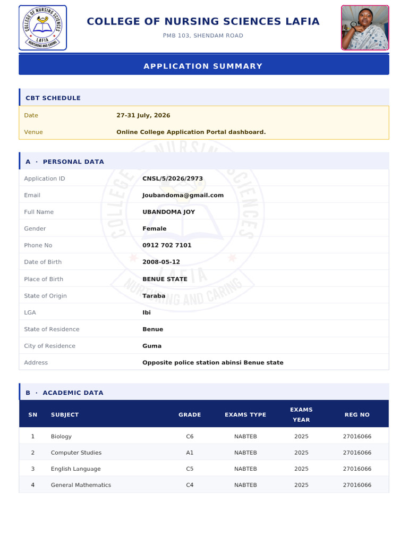Click the Application ID CNSL/5/2026/2973
This screenshot has height=544, width=408.
pos(173,178)
